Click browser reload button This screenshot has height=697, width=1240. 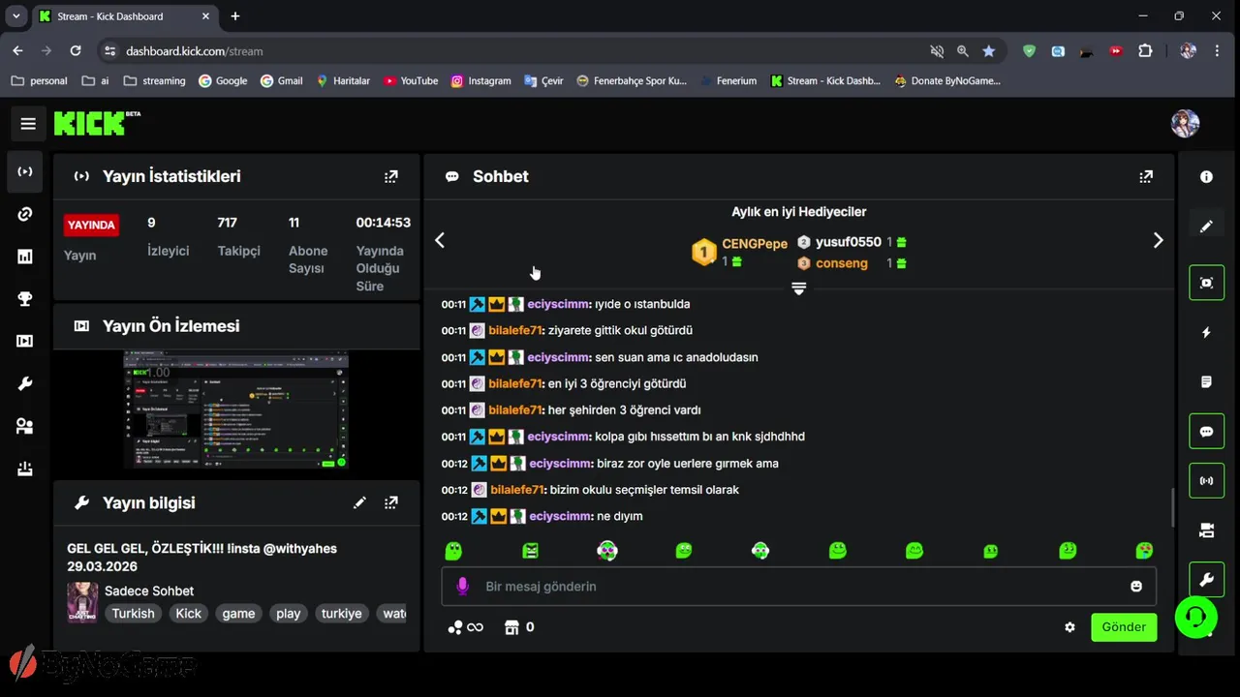[74, 51]
